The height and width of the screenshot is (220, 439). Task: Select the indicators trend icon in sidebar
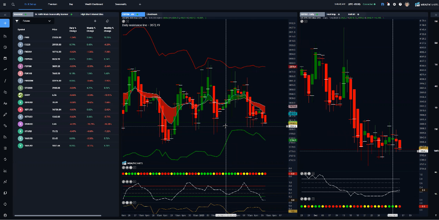pos(5,70)
